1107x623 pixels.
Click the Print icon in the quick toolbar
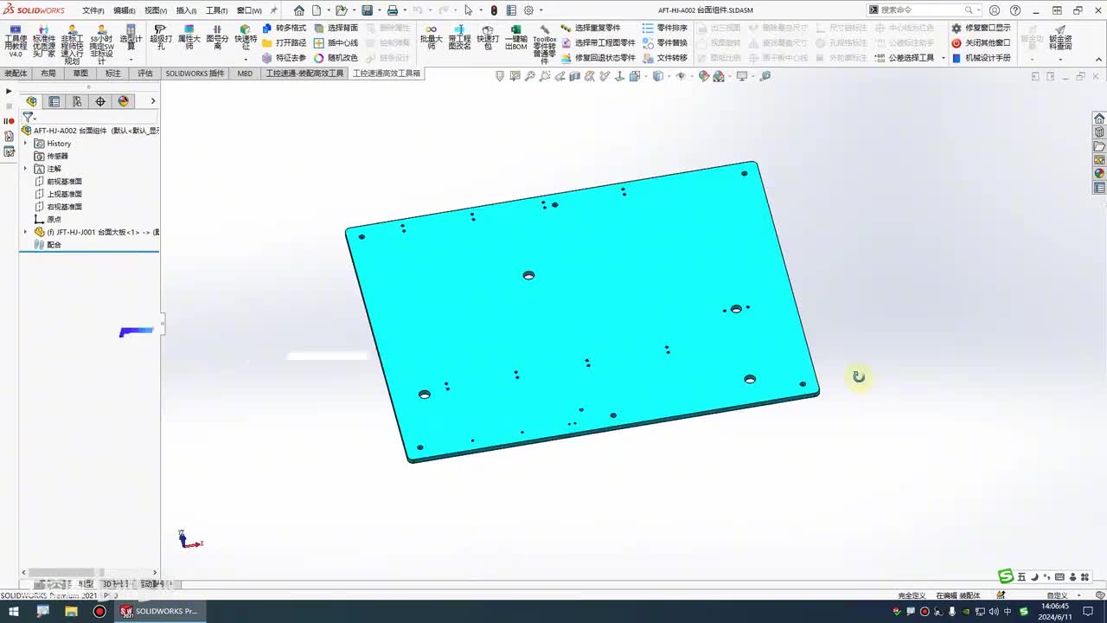click(x=392, y=10)
